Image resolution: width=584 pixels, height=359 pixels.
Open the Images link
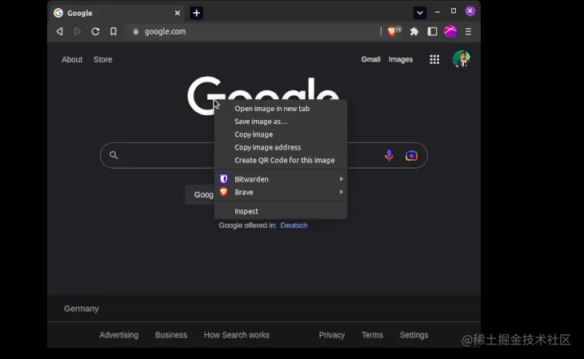point(400,60)
